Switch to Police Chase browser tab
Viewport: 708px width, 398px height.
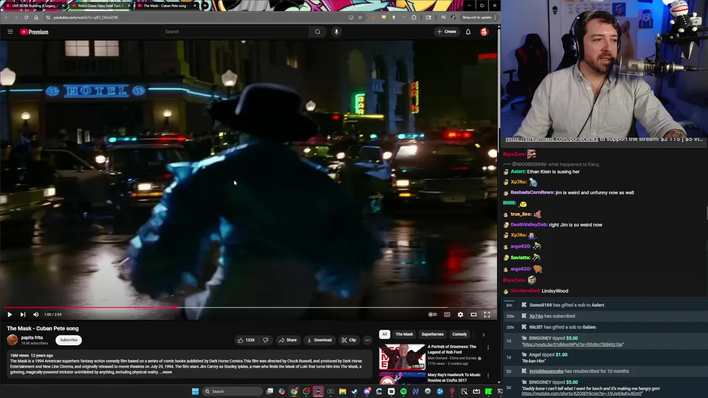pyautogui.click(x=100, y=6)
